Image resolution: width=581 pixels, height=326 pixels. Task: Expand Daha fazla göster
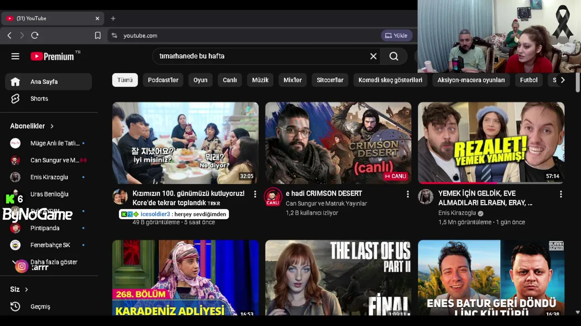pos(49,262)
